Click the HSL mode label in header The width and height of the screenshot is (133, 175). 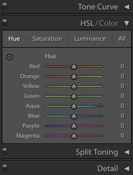(x=87, y=23)
